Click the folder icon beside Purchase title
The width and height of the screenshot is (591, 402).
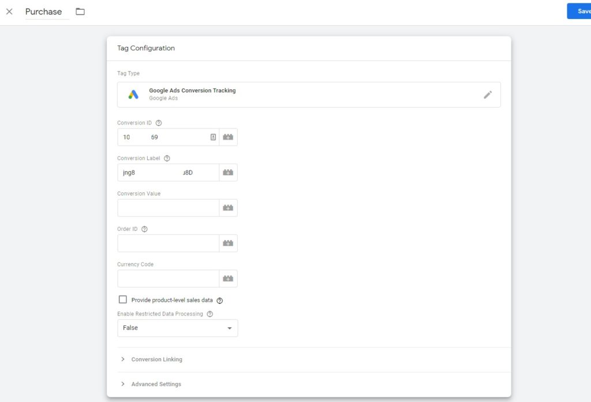pyautogui.click(x=80, y=10)
